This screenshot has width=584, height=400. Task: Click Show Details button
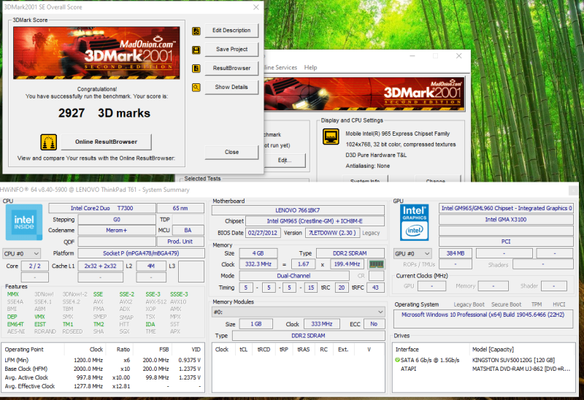click(x=231, y=87)
